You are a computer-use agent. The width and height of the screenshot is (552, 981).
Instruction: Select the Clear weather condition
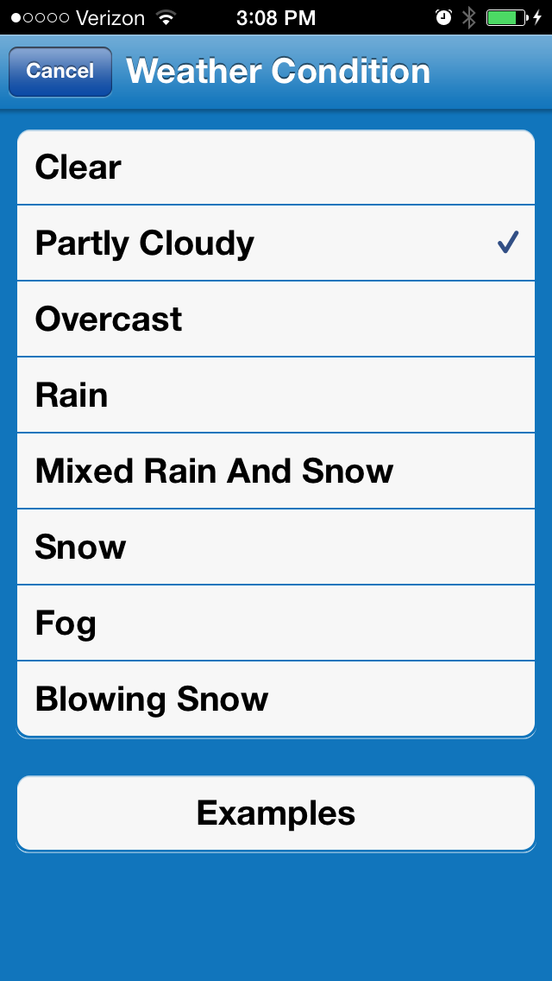pos(276,168)
